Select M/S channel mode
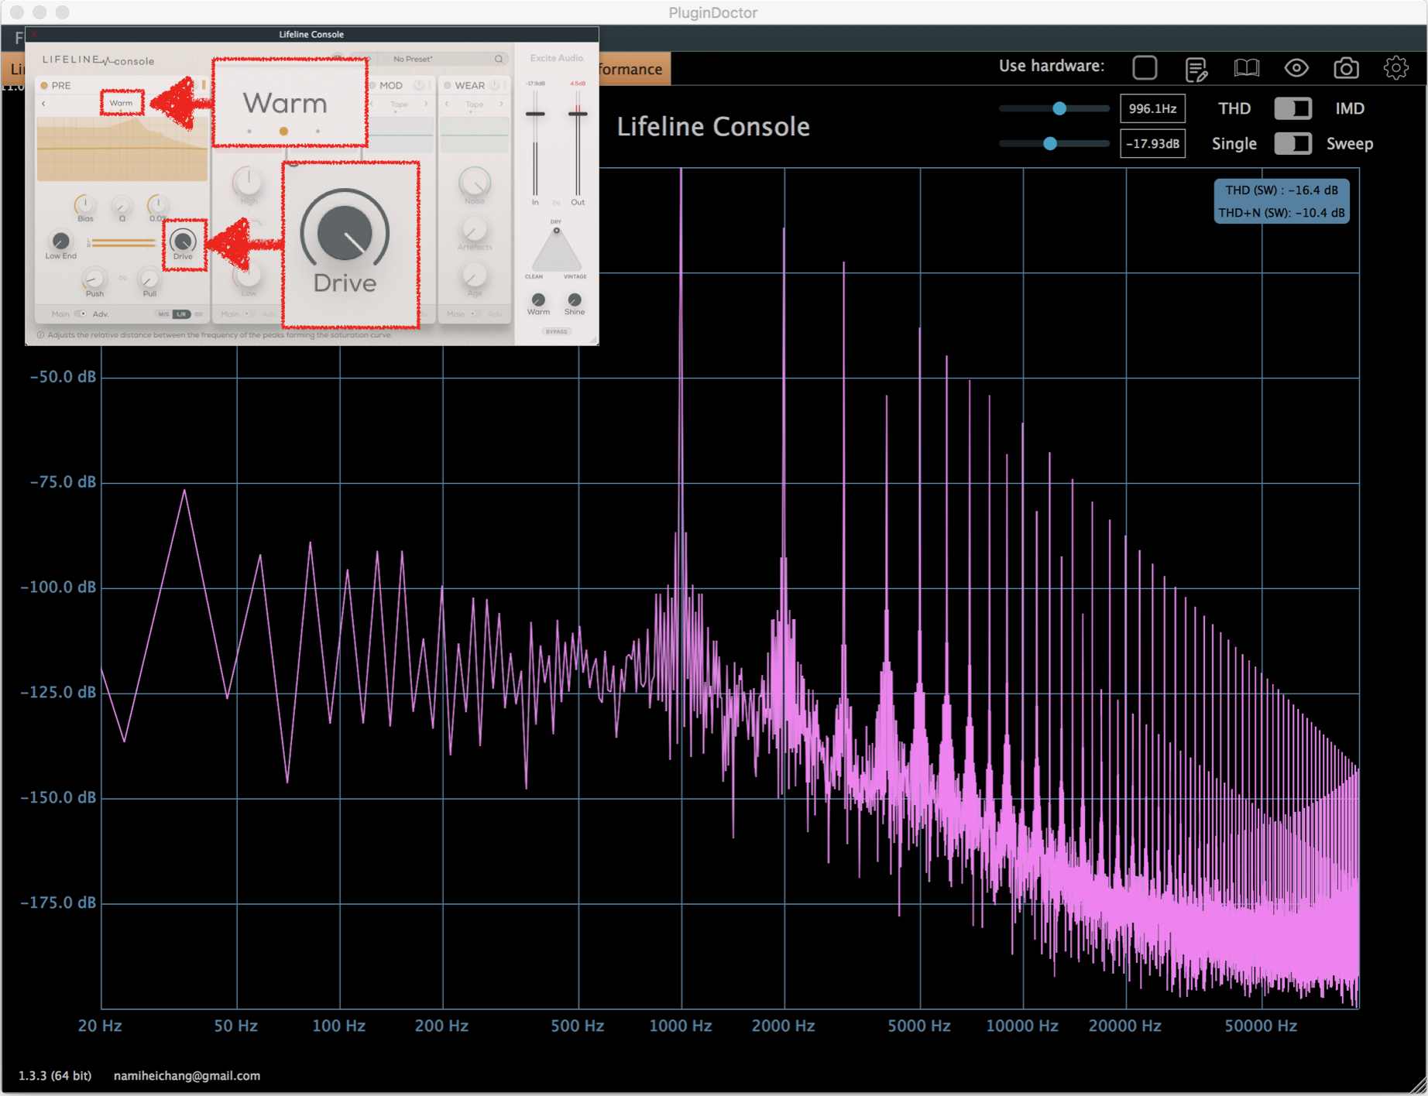This screenshot has width=1428, height=1096. tap(163, 314)
